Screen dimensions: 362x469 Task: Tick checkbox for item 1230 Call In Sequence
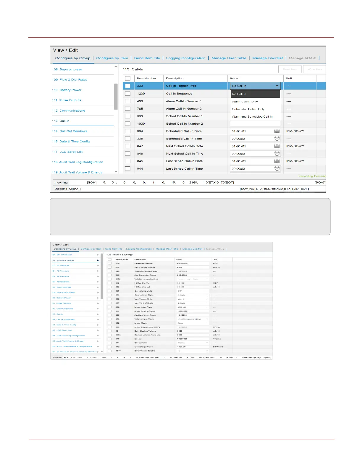pos(128,94)
